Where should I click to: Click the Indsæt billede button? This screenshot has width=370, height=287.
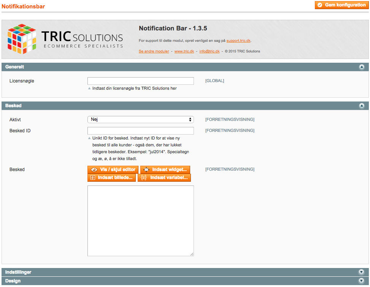point(111,178)
